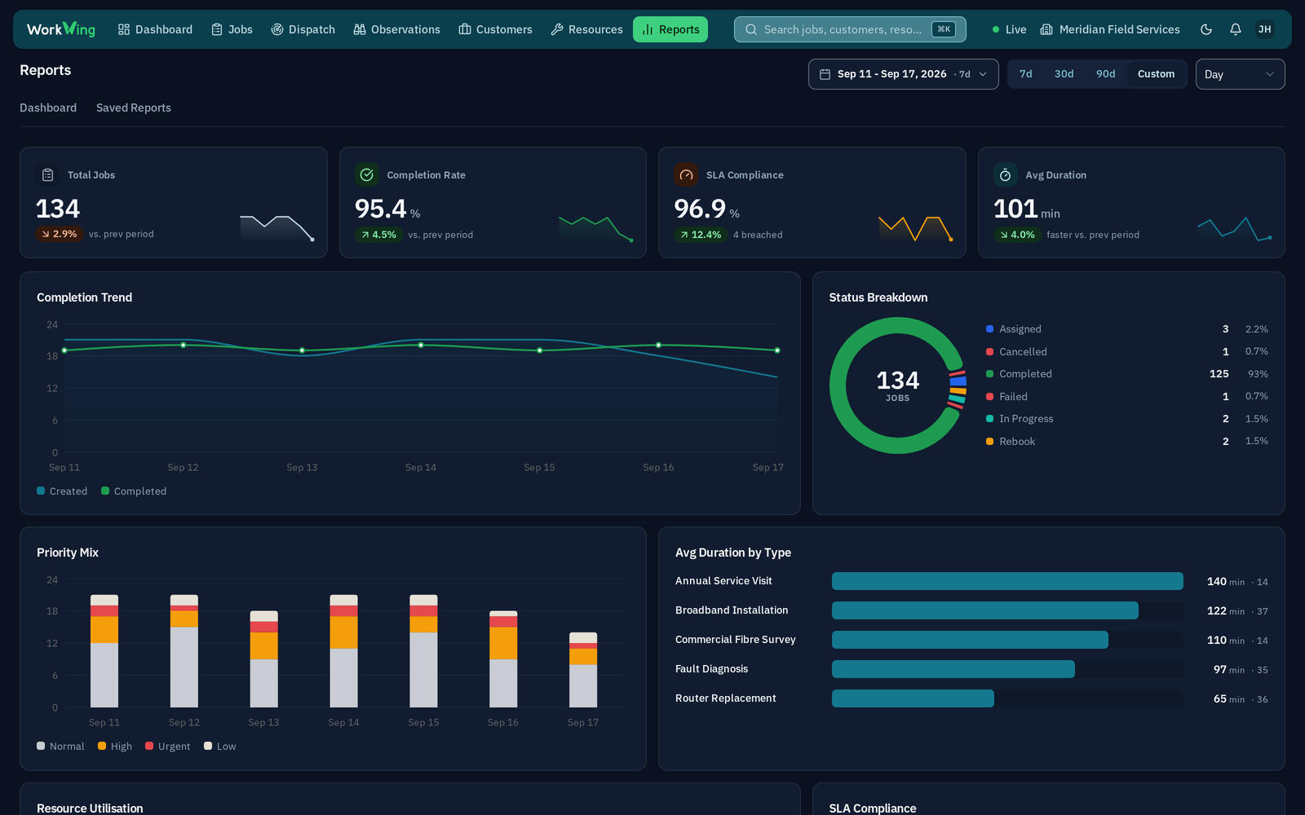Click the 4.5% increase badge
The height and width of the screenshot is (815, 1305).
pos(378,235)
